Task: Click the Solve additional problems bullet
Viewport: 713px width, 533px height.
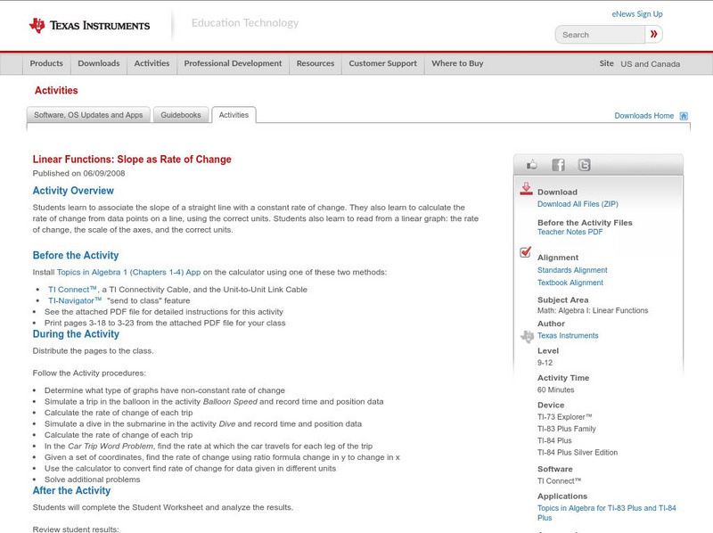Action: coord(93,480)
